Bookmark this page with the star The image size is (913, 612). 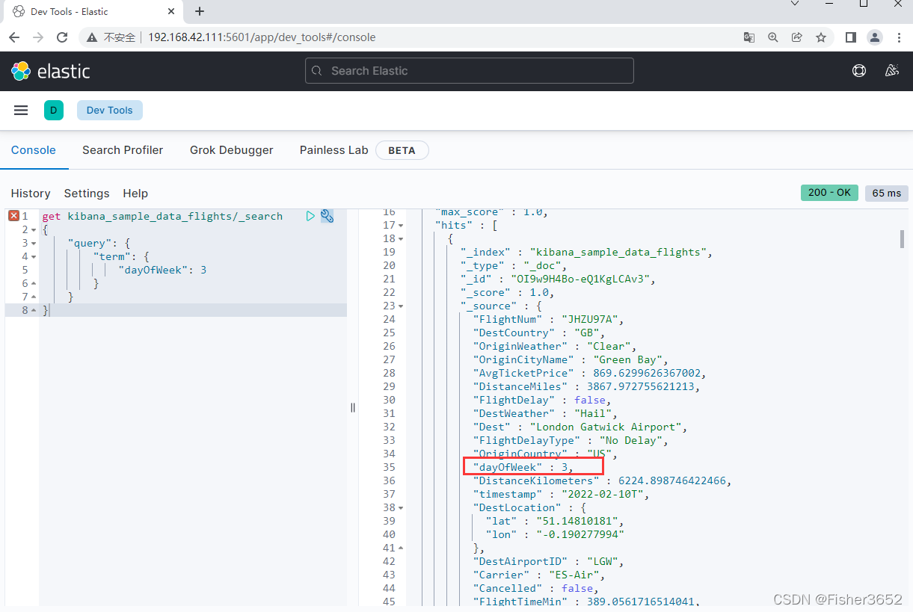click(821, 37)
